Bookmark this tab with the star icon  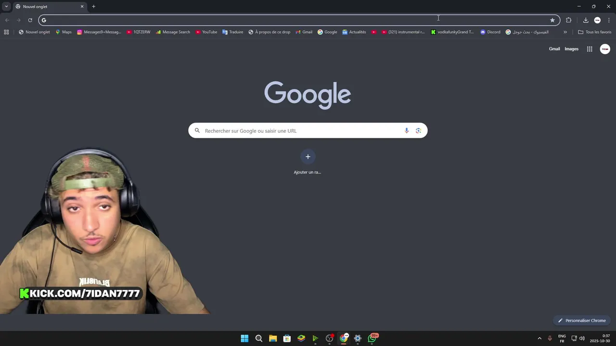click(x=552, y=20)
